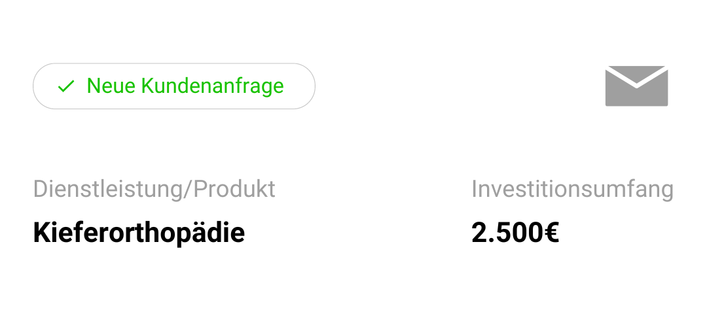The image size is (707, 327).
Task: Click the euro sign after 2.500
Action: (550, 233)
